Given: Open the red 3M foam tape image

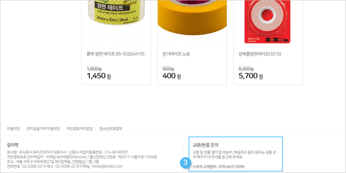Looking at the screenshot, I should [268, 21].
